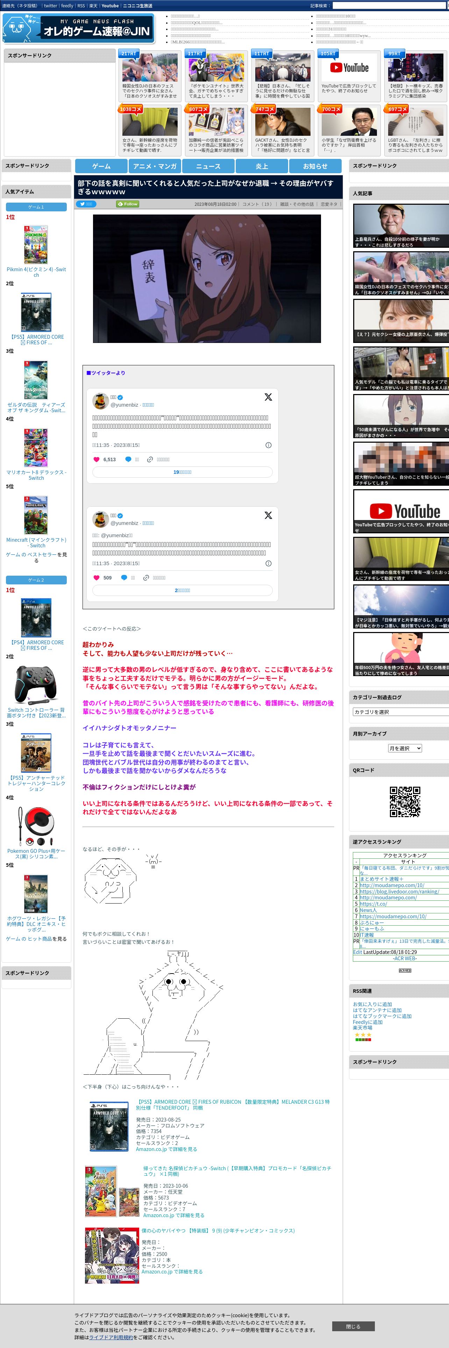Click the @yumenbiz handle in the first tweet
449x1348 pixels.
[124, 405]
